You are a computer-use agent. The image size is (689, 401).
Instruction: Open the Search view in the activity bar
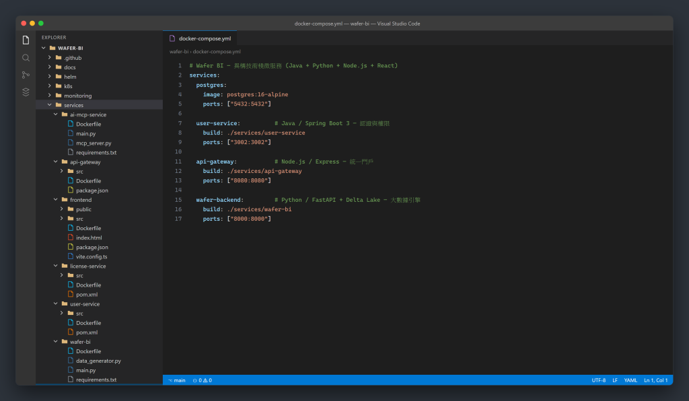(x=26, y=58)
